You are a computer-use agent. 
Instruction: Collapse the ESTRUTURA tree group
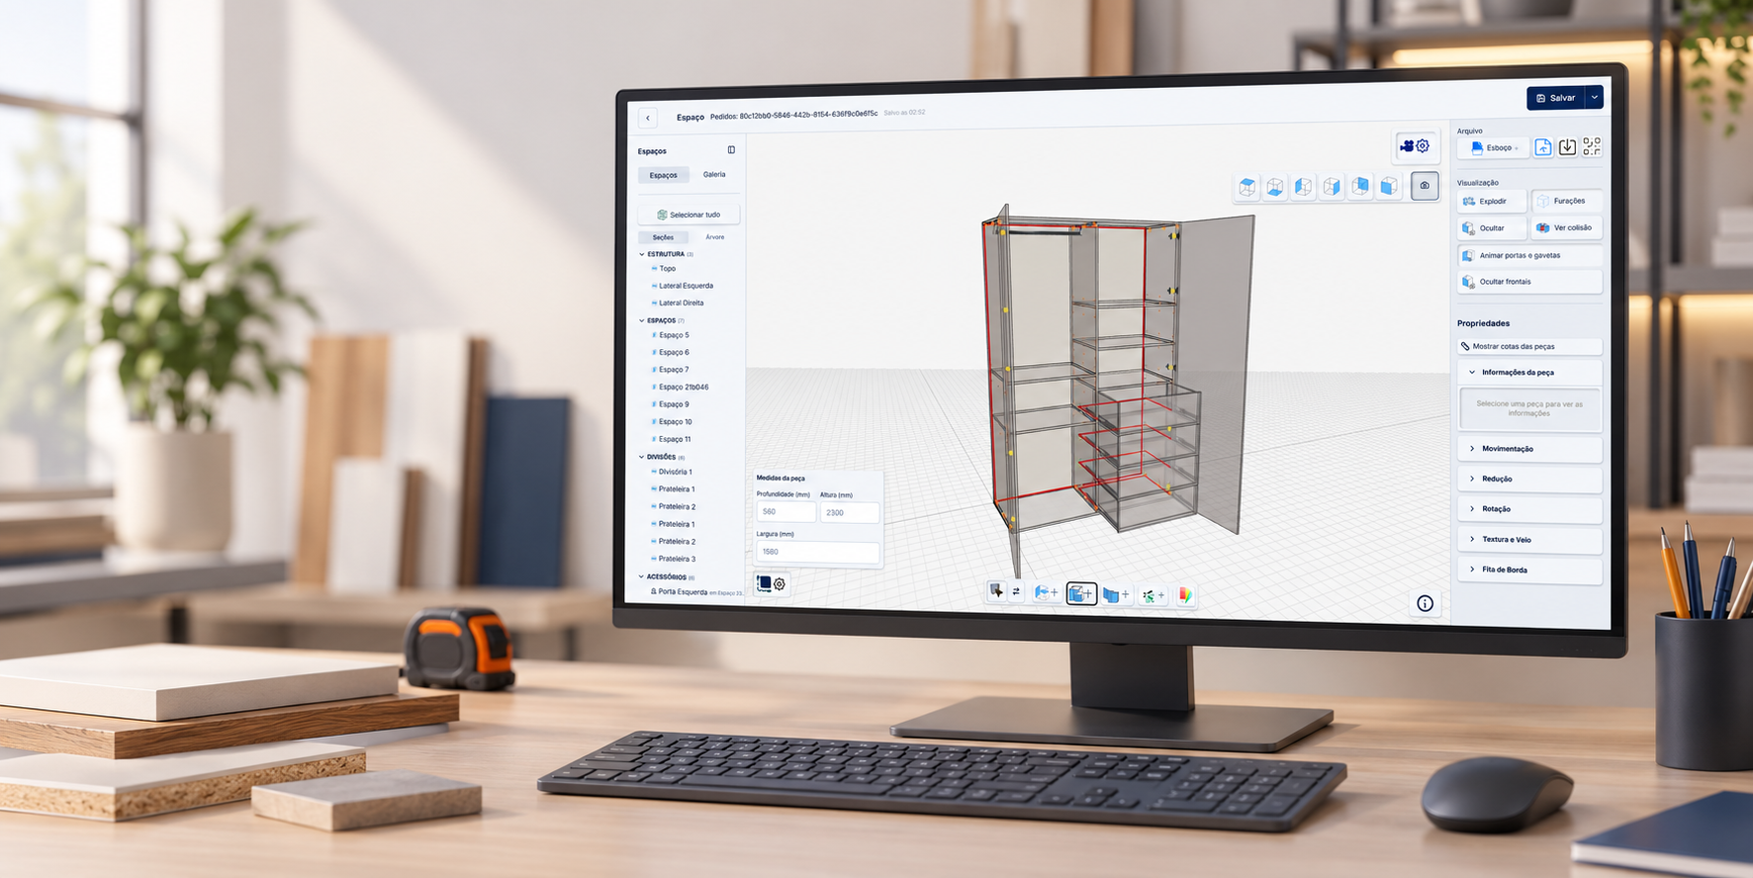pos(642,254)
